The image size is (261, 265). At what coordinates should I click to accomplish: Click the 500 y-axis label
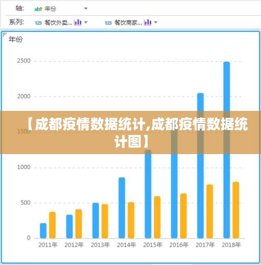point(25,203)
